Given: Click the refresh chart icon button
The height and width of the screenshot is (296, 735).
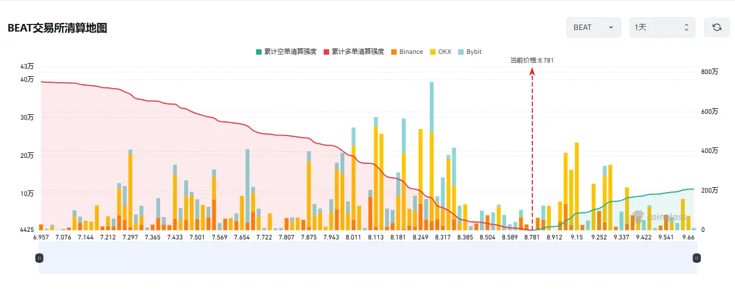Looking at the screenshot, I should 717,27.
